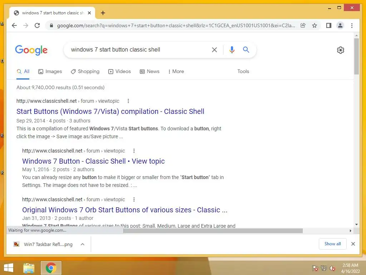This screenshot has width=366, height=275.
Task: Open 'Windows 7 Button - Classic Shell' link
Action: (x=93, y=161)
